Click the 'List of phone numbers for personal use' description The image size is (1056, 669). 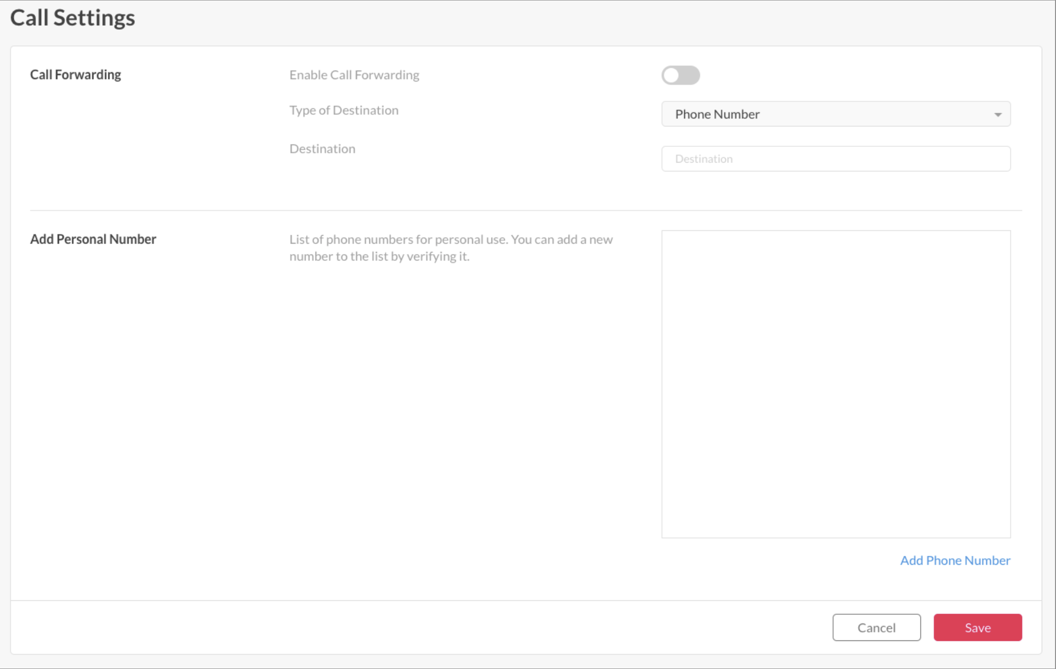pos(451,248)
